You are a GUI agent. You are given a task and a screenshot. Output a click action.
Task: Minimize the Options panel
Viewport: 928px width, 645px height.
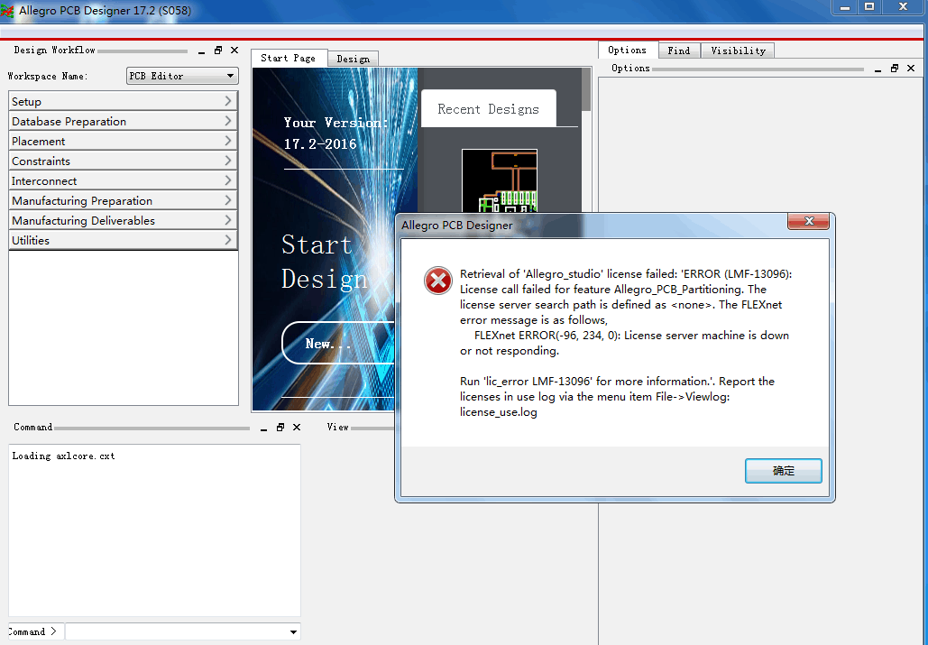pyautogui.click(x=877, y=69)
